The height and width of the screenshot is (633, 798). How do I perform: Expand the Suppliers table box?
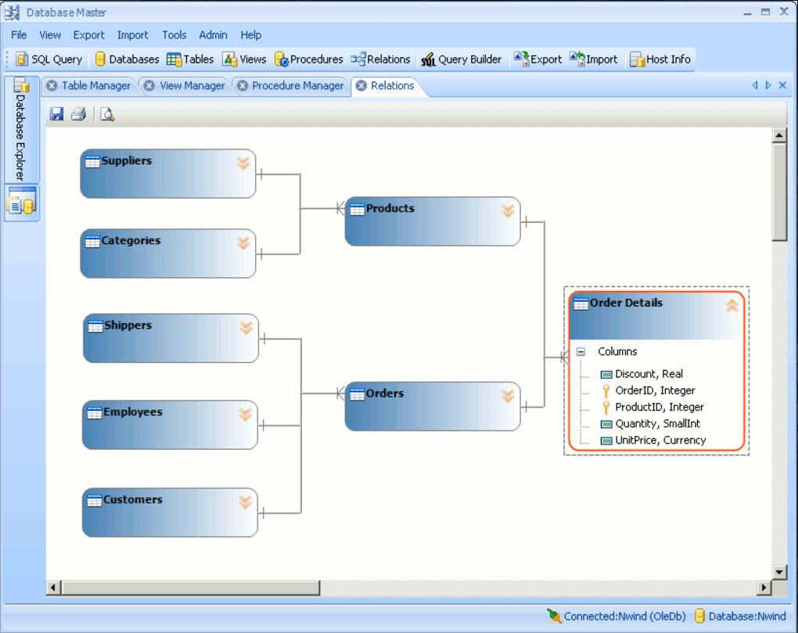(243, 164)
